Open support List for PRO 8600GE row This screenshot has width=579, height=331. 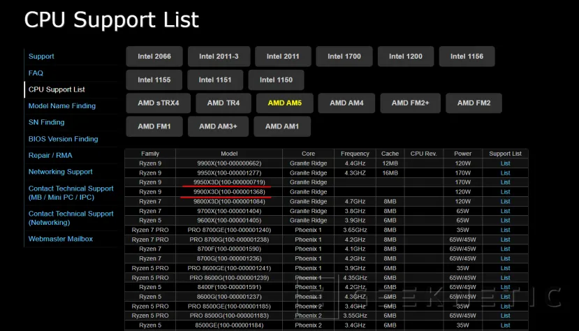pos(505,268)
